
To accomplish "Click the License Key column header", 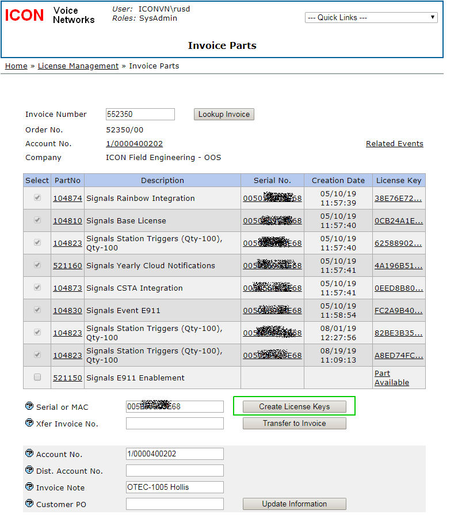I will pos(399,180).
